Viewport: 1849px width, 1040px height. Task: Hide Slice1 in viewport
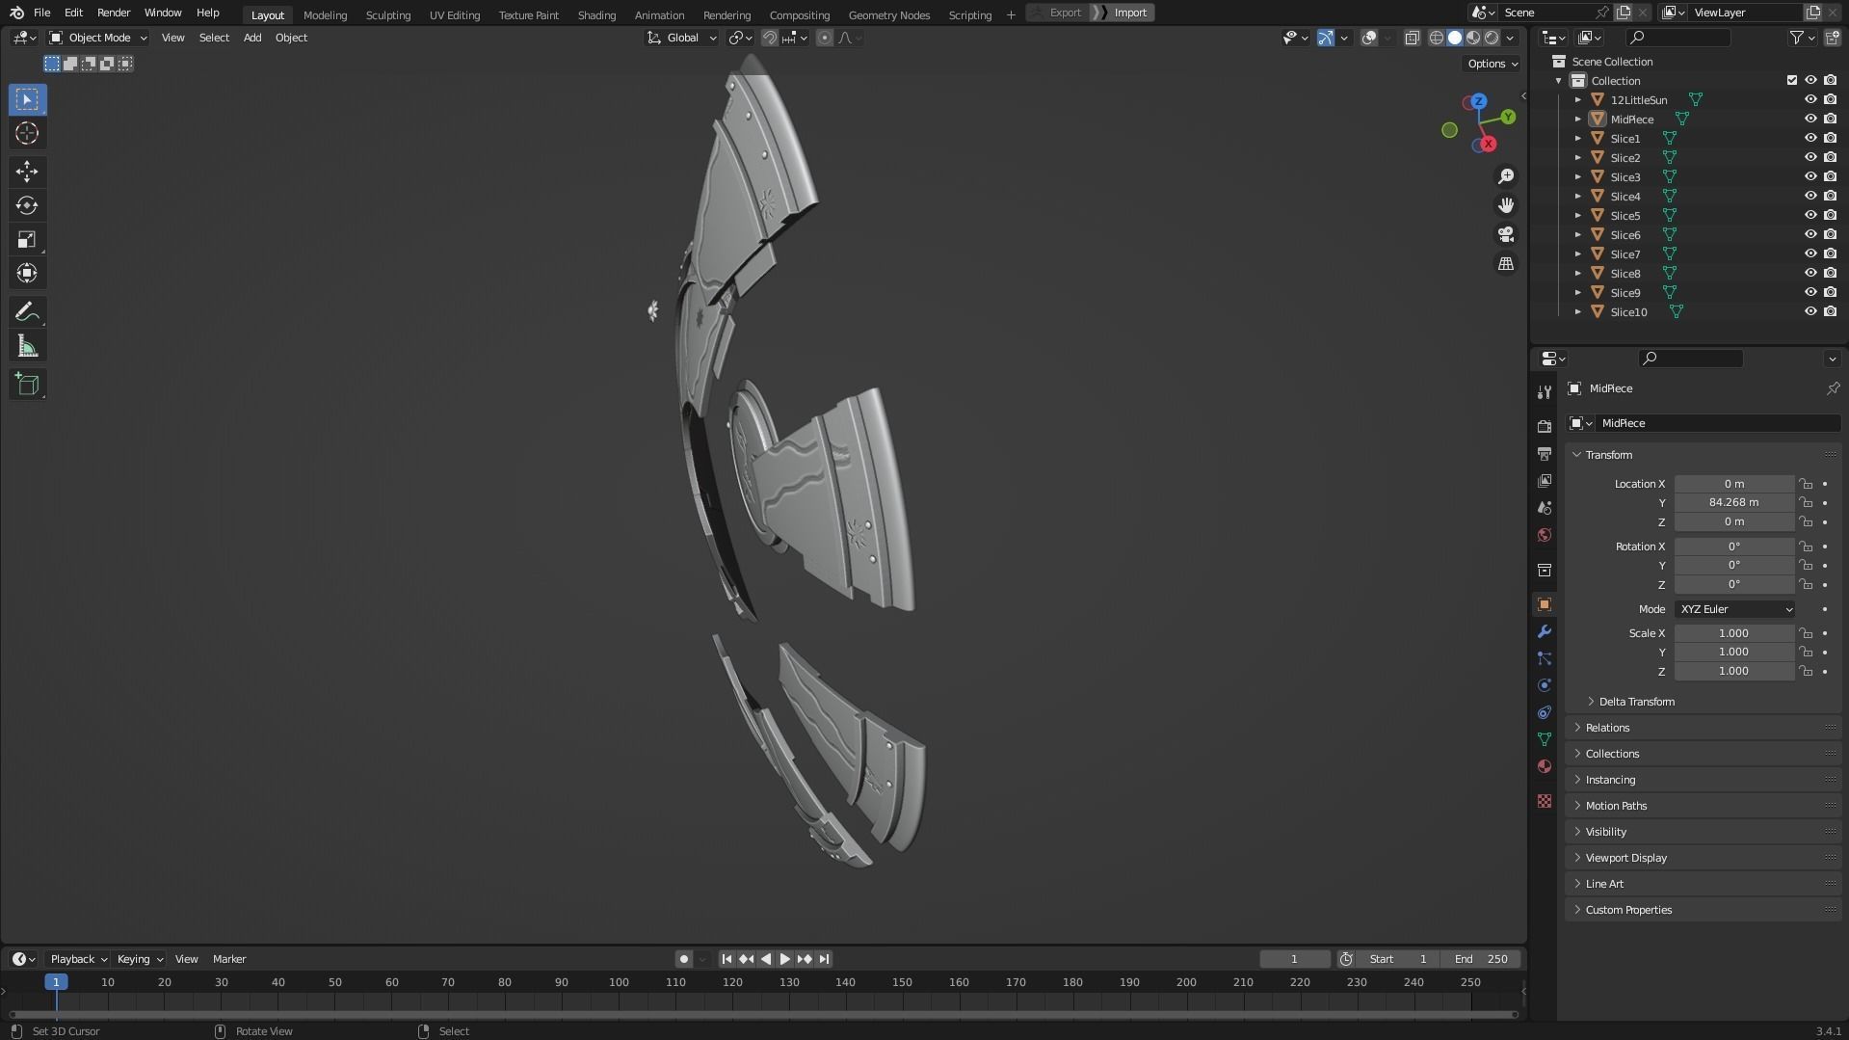[1810, 139]
